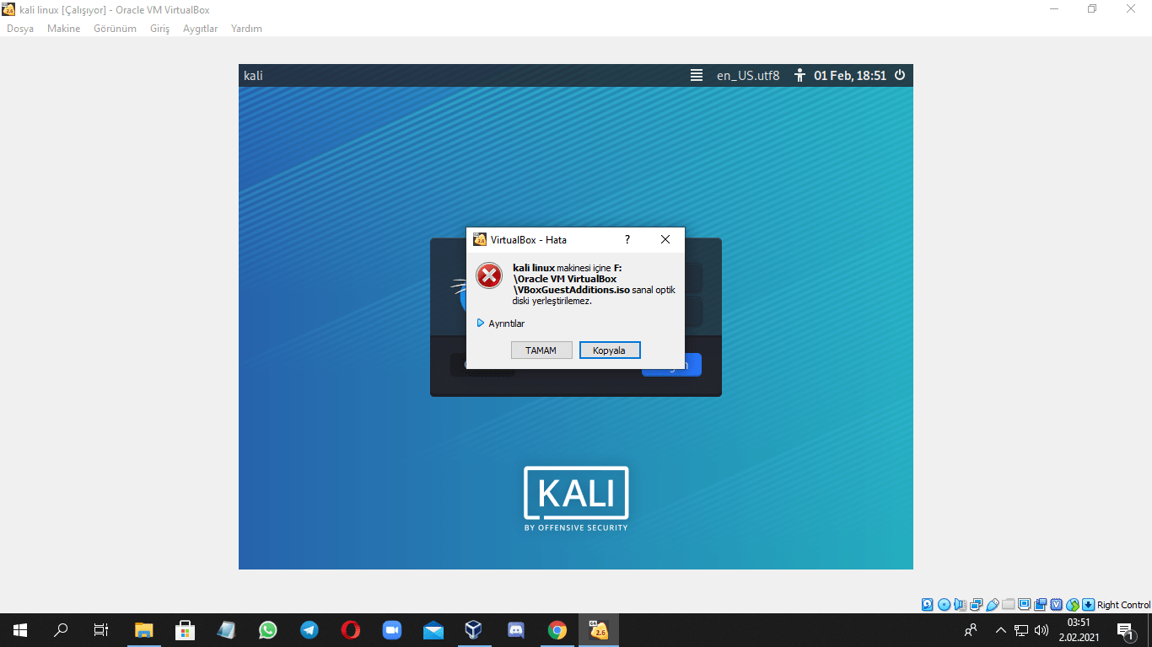Close the VirtualBox error dialog
This screenshot has width=1152, height=647.
[x=665, y=239]
